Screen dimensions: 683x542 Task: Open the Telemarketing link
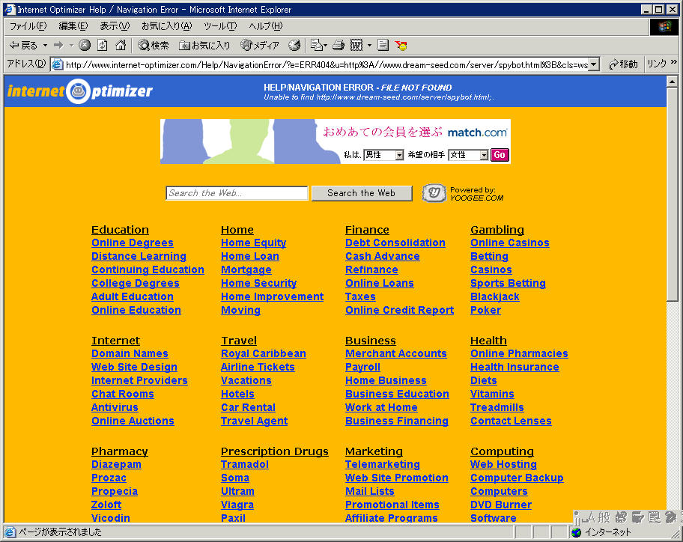click(383, 464)
